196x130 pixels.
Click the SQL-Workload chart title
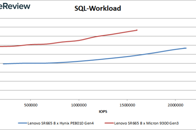tap(98, 8)
